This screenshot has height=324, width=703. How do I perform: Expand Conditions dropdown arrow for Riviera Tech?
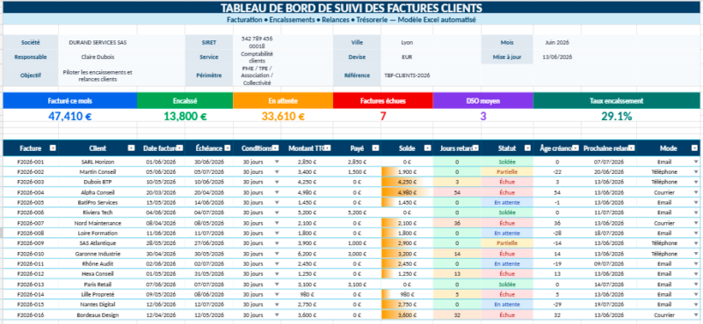click(277, 212)
